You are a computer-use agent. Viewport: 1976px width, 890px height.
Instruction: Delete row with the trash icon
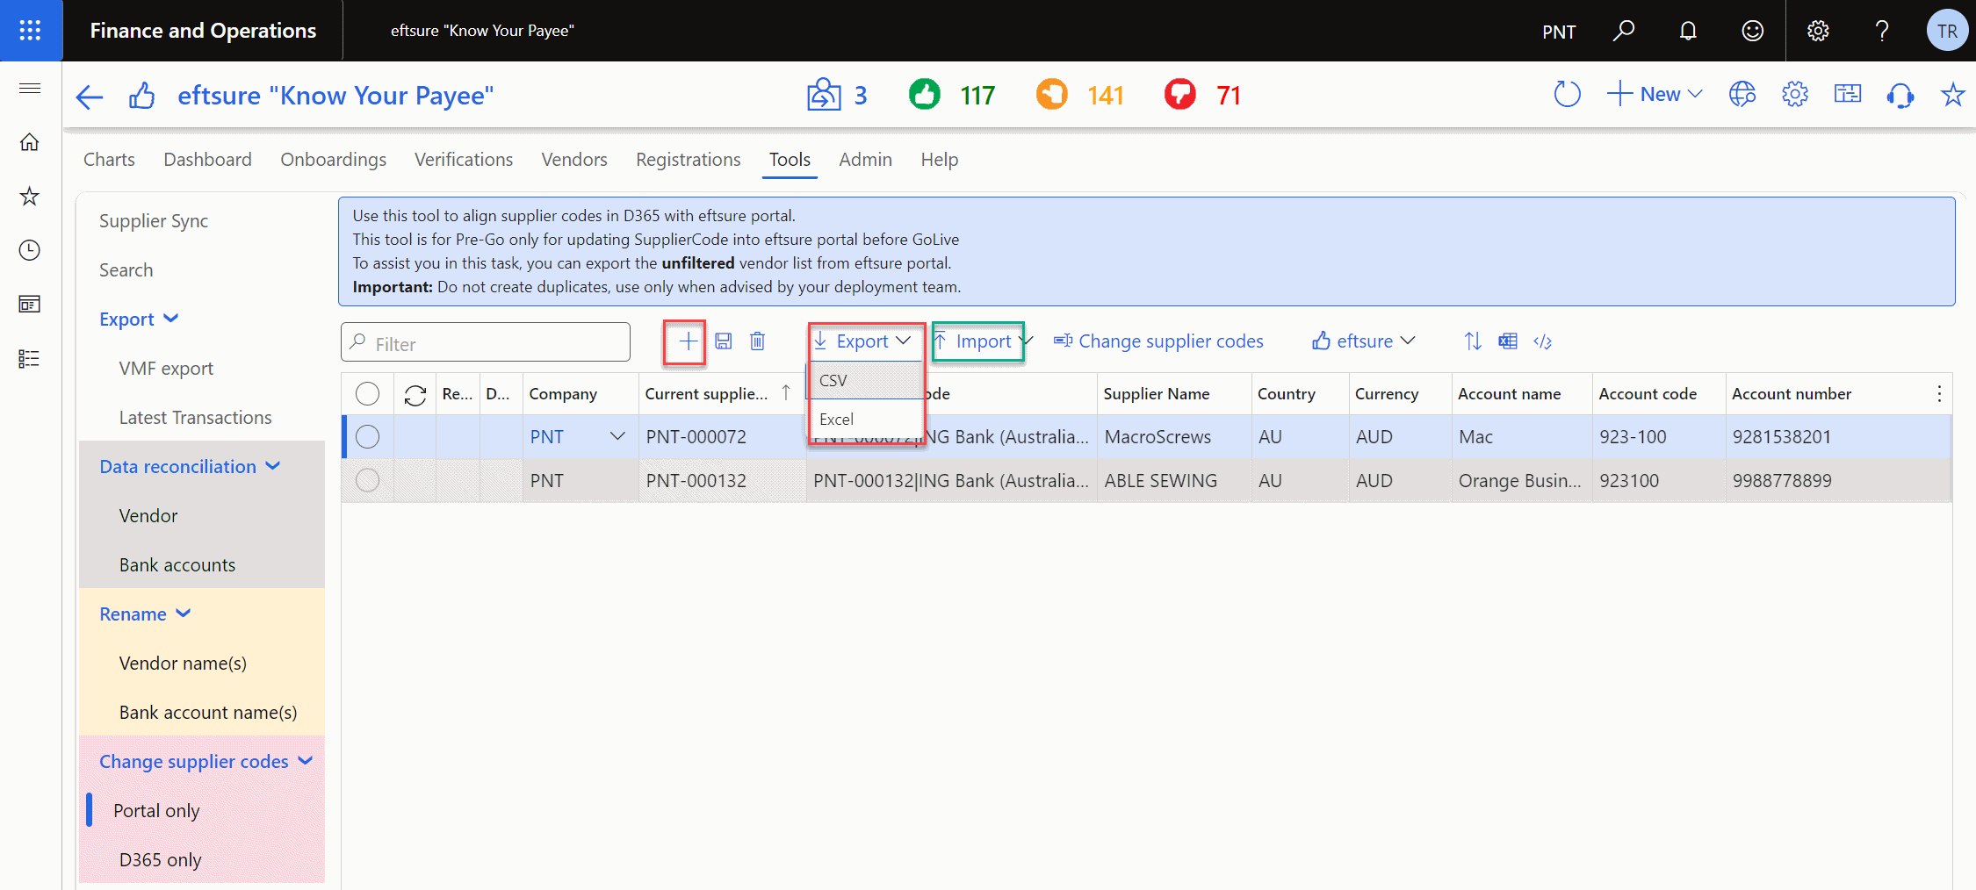pyautogui.click(x=758, y=341)
